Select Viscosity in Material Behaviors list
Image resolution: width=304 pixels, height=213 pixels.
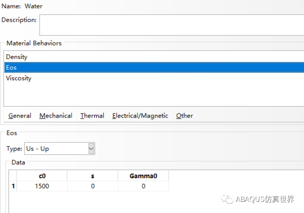pos(154,78)
